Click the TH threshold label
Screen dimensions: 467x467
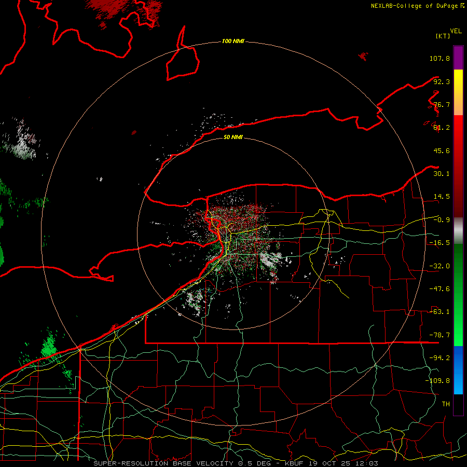pos(446,404)
